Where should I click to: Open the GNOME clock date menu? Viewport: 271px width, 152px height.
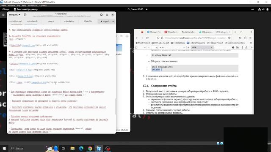tap(135, 9)
